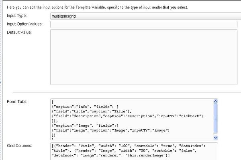Click the Template Variable description text
Screen dimensions: 241x160
[x=97, y=7]
